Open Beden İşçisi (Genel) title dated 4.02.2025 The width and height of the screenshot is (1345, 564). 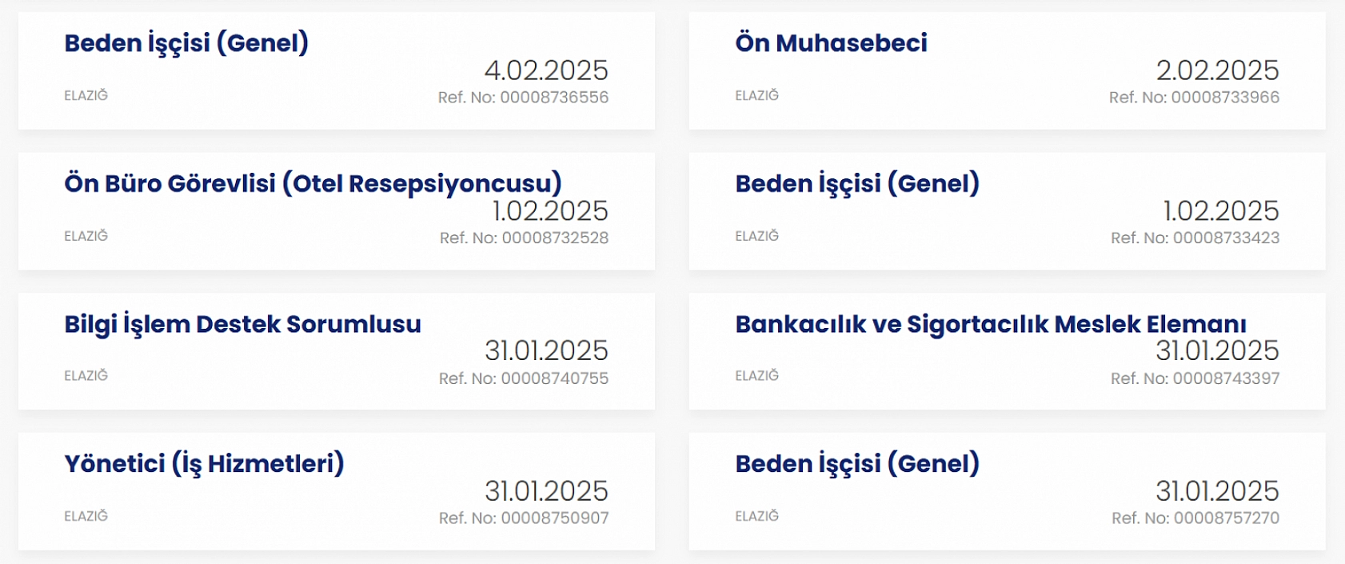coord(186,43)
